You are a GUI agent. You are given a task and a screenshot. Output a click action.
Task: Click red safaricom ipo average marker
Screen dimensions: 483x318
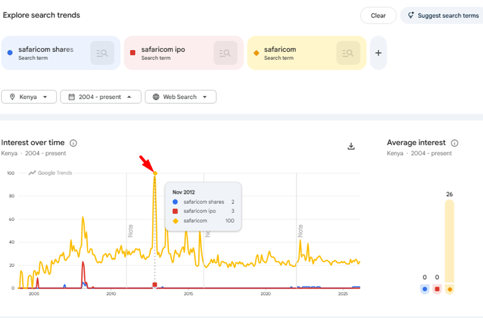(437, 289)
